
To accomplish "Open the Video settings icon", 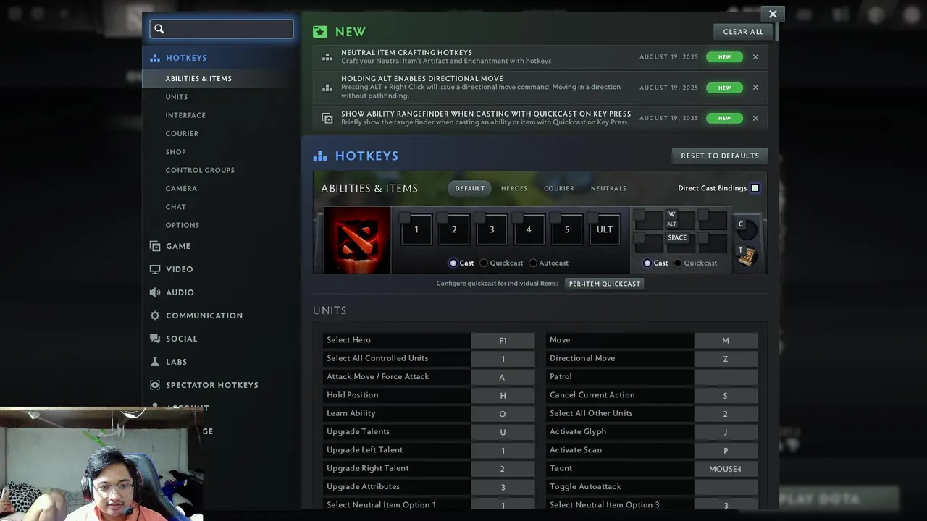I will 155,269.
